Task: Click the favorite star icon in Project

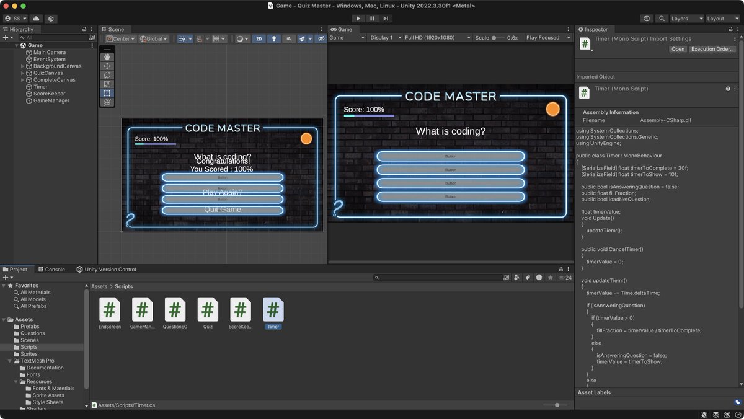Action: [x=550, y=278]
